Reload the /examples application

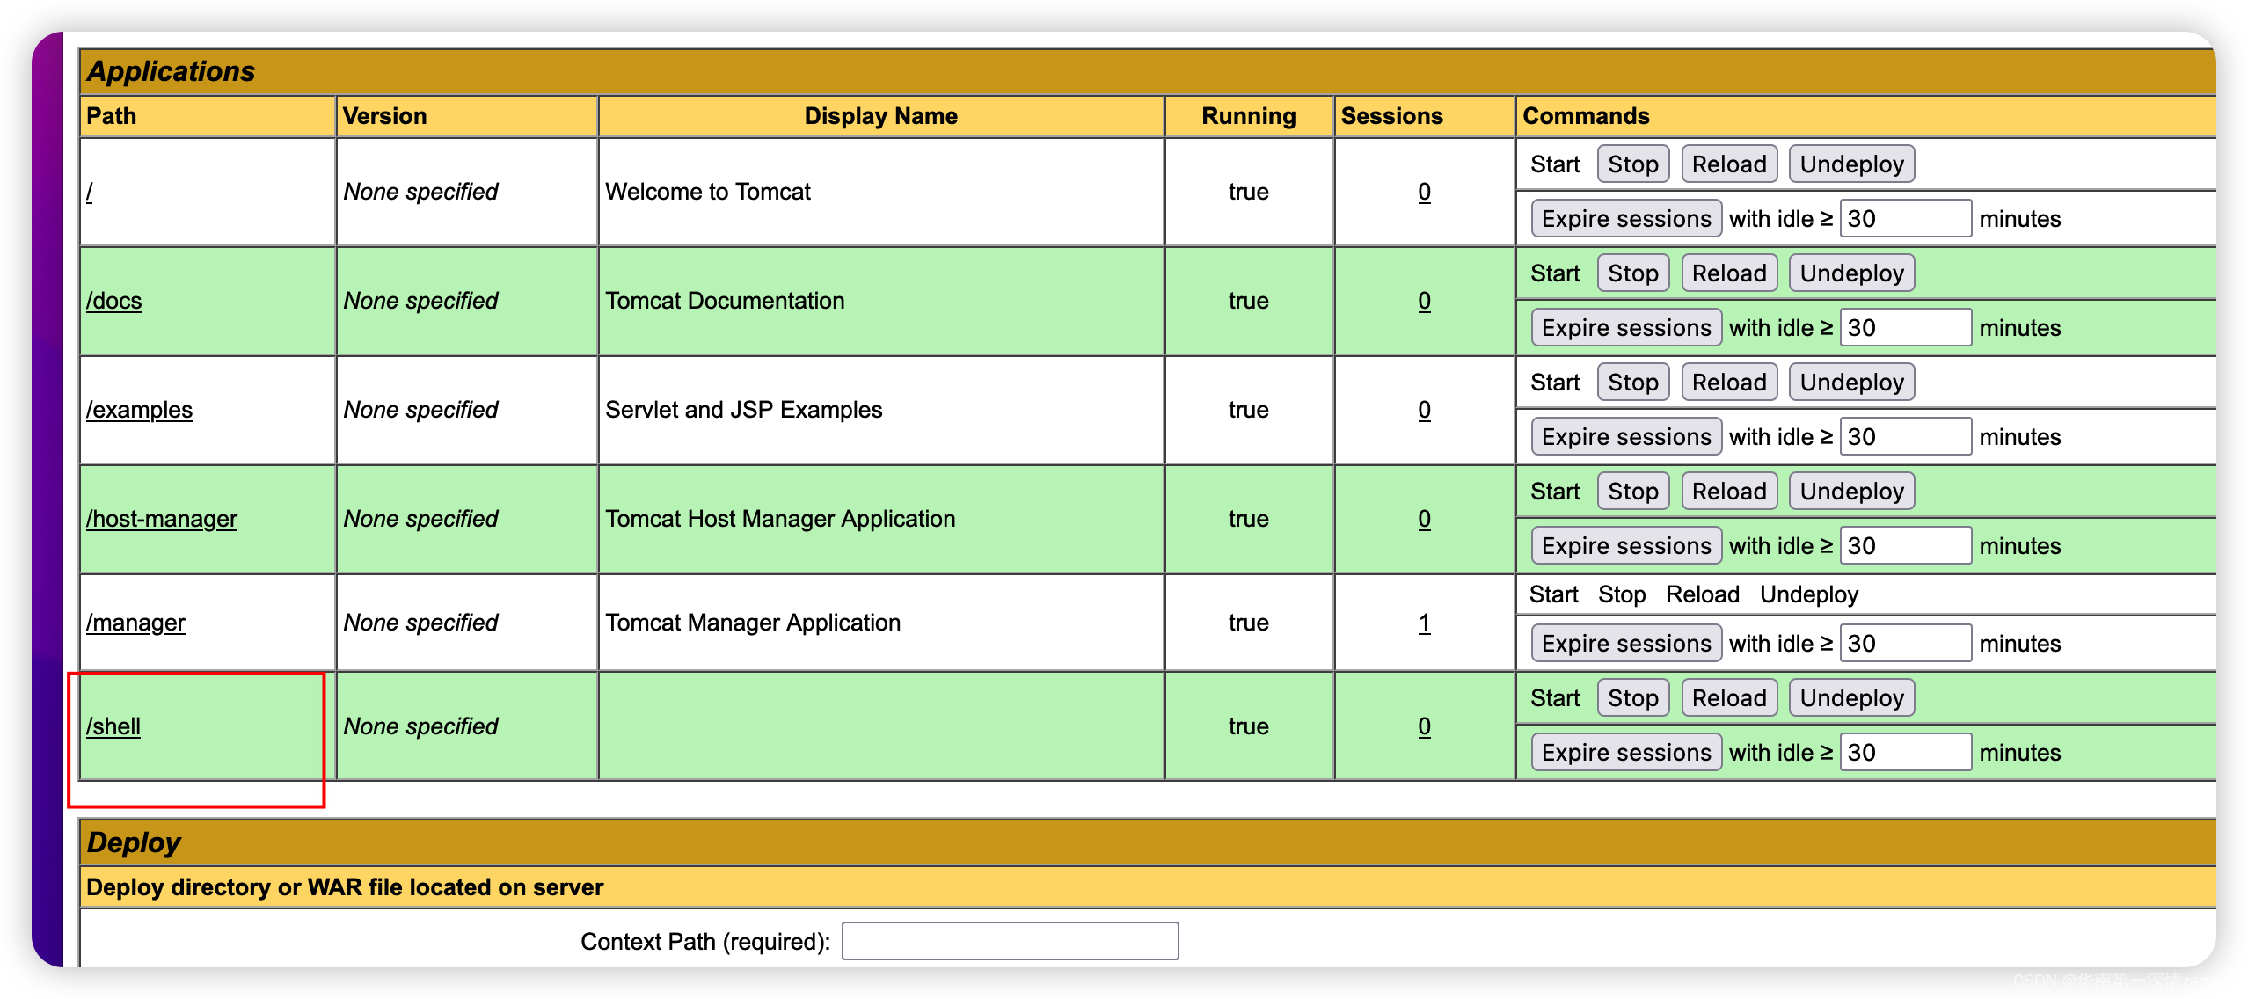coord(1729,383)
